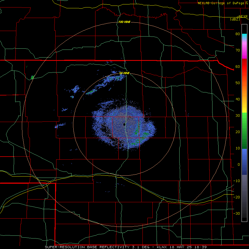Click the -30 value on dBZ scale
Viewport: 249px width, 249px height.
(x=237, y=214)
